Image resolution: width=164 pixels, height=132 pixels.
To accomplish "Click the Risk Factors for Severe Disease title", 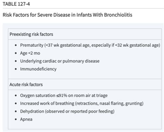I will pyautogui.click(x=67, y=15).
